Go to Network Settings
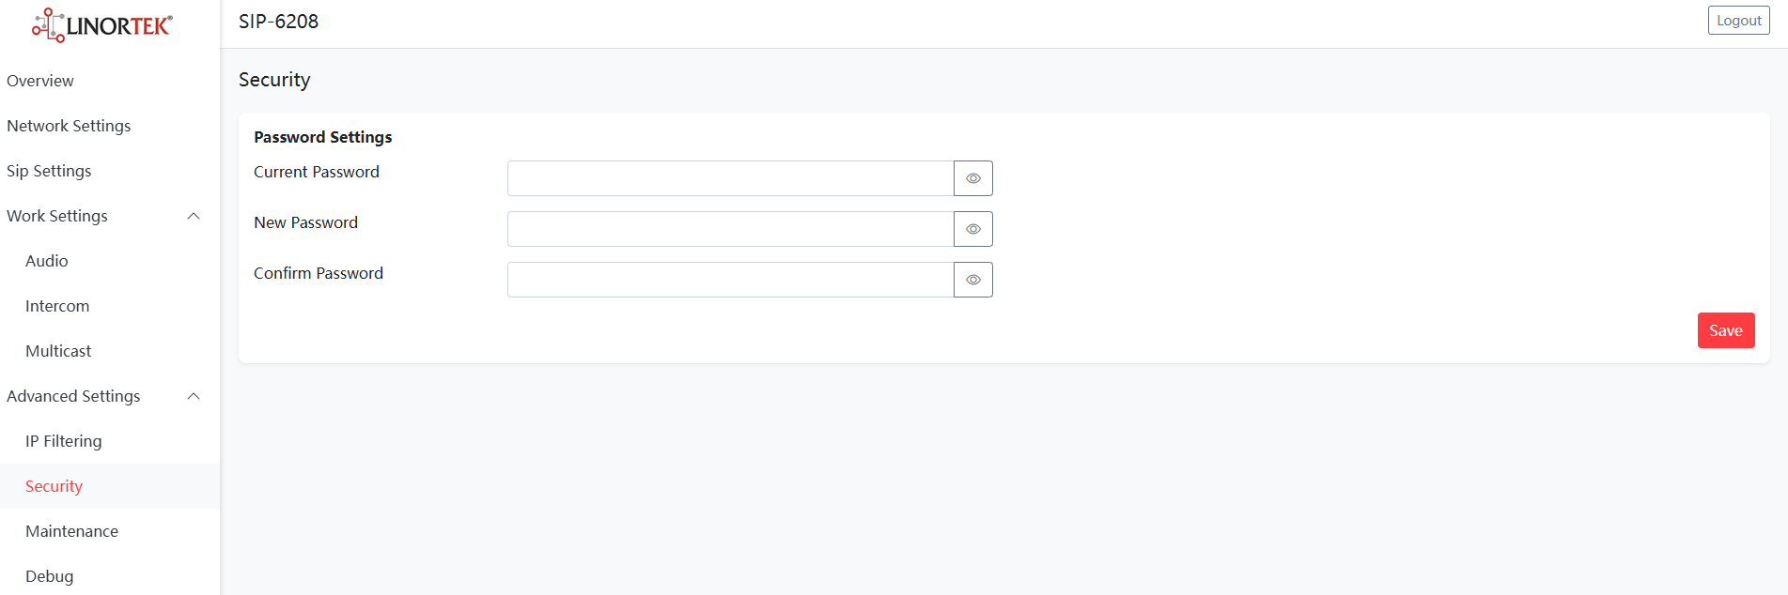Screen dimensions: 1788x595 pos(69,126)
